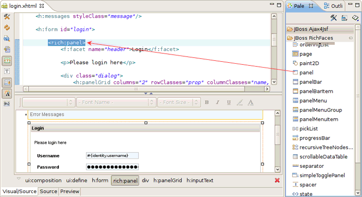This screenshot has height=197, width=362.
Task: Click the source editor horizontal scrollbar
Action: tap(136, 89)
